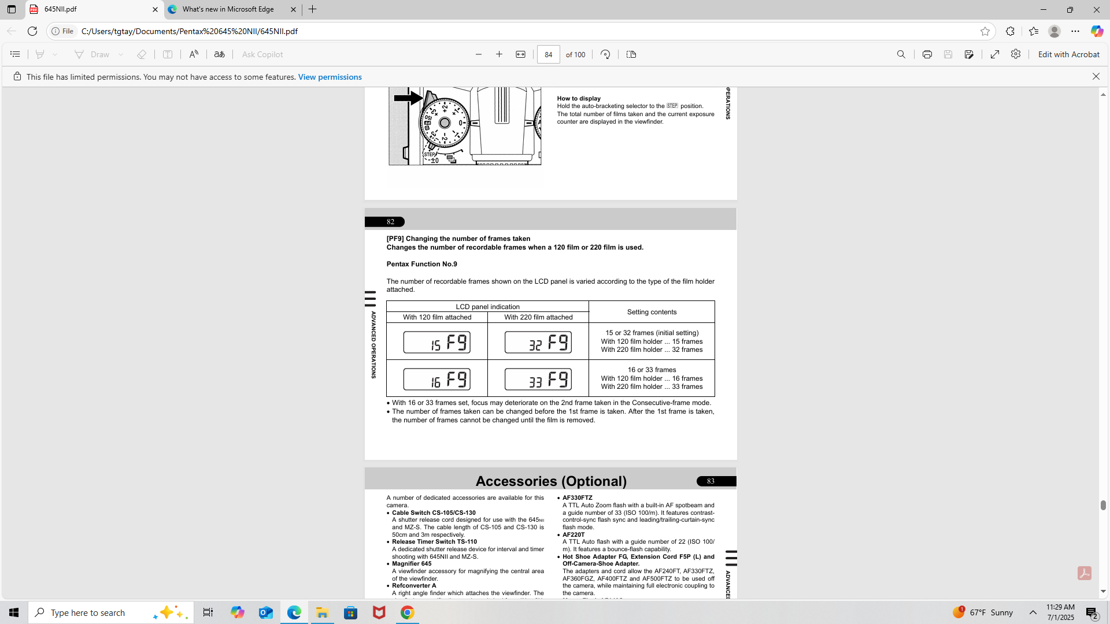Open PDF viewer settings gear

1016,54
